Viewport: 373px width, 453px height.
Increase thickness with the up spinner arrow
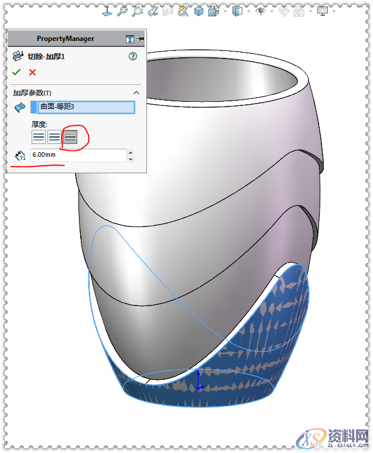point(131,152)
